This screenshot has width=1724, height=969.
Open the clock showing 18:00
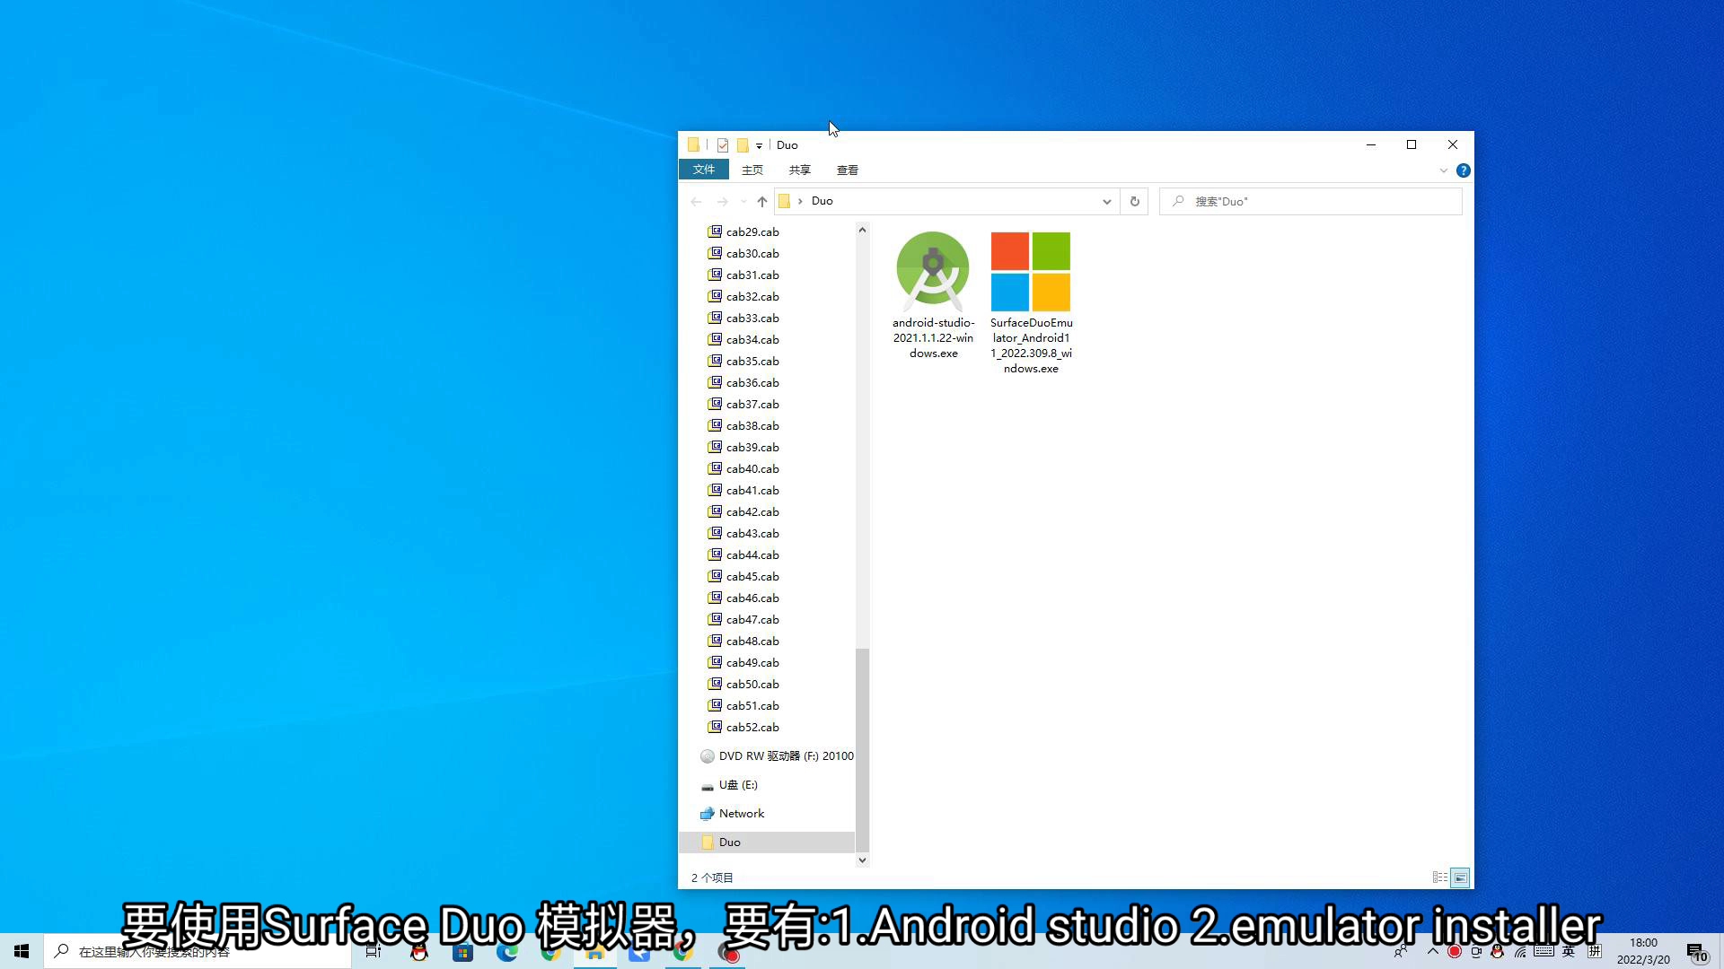click(x=1643, y=951)
